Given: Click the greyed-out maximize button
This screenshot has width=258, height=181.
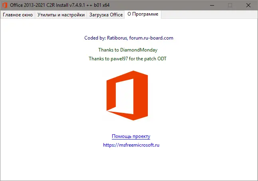Looking at the screenshot, I should (230, 5).
